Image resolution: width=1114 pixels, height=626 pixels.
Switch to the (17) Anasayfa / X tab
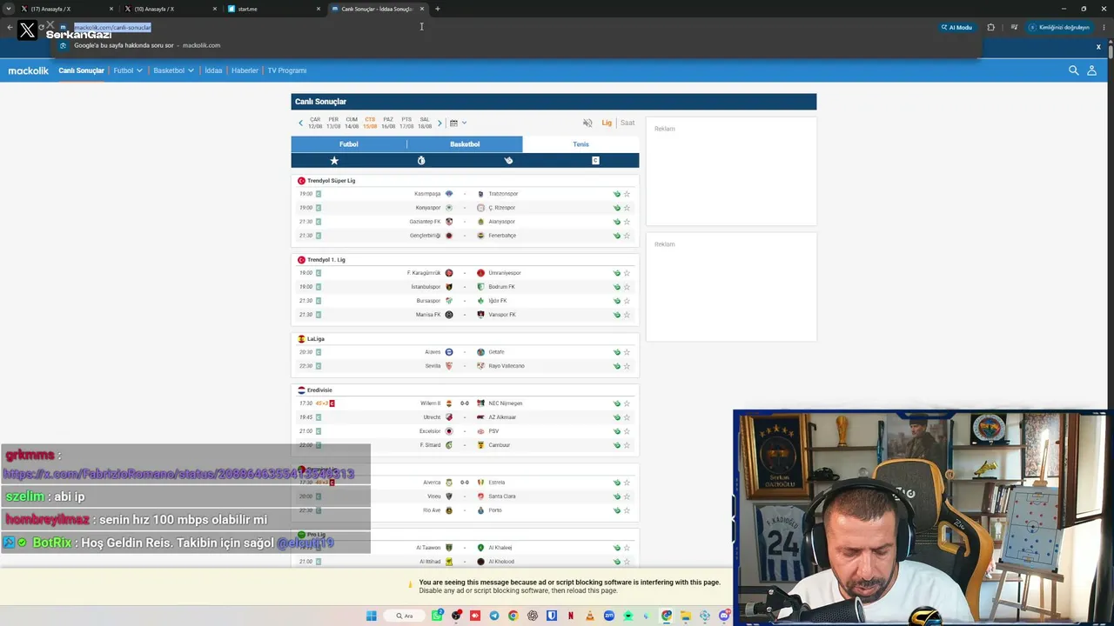coord(66,9)
